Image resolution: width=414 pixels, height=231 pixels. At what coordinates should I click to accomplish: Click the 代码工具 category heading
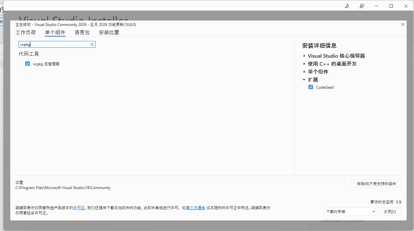point(29,54)
